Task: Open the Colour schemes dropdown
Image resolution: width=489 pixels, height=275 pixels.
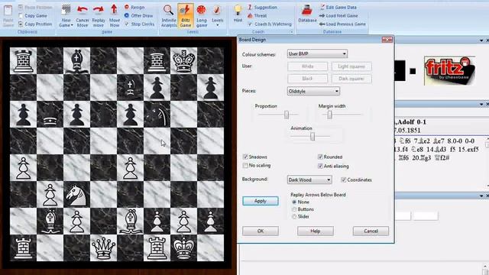Action: [x=317, y=54]
